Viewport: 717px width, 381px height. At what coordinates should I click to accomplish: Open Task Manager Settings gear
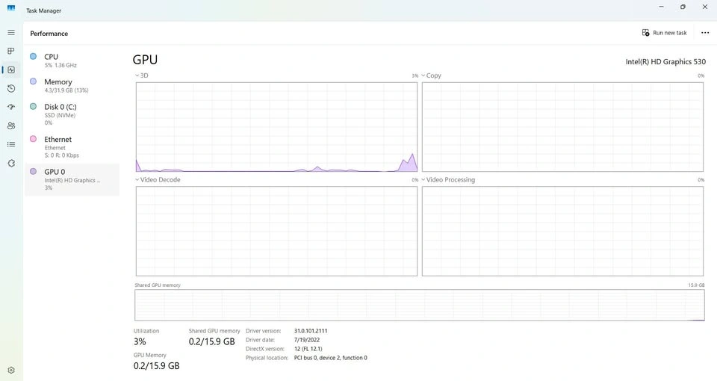pos(11,370)
